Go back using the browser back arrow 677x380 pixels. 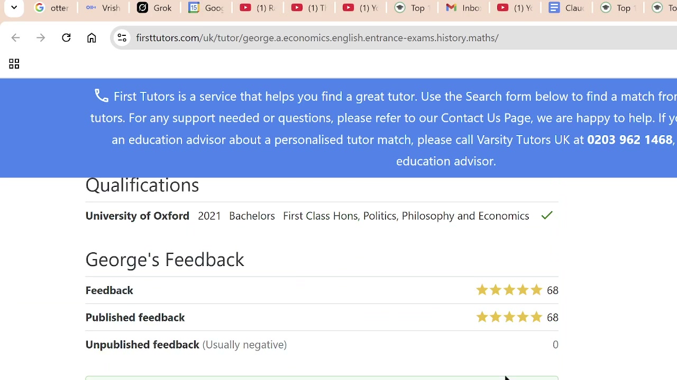pos(15,38)
